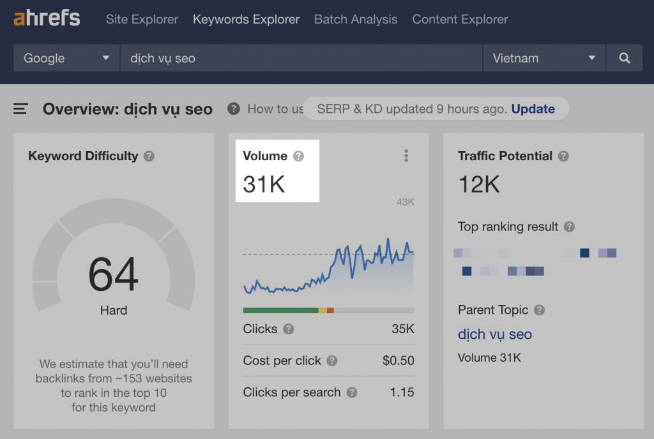Viewport: 654px width, 439px height.
Task: Click the Cost per click value $0.50
Action: [399, 361]
